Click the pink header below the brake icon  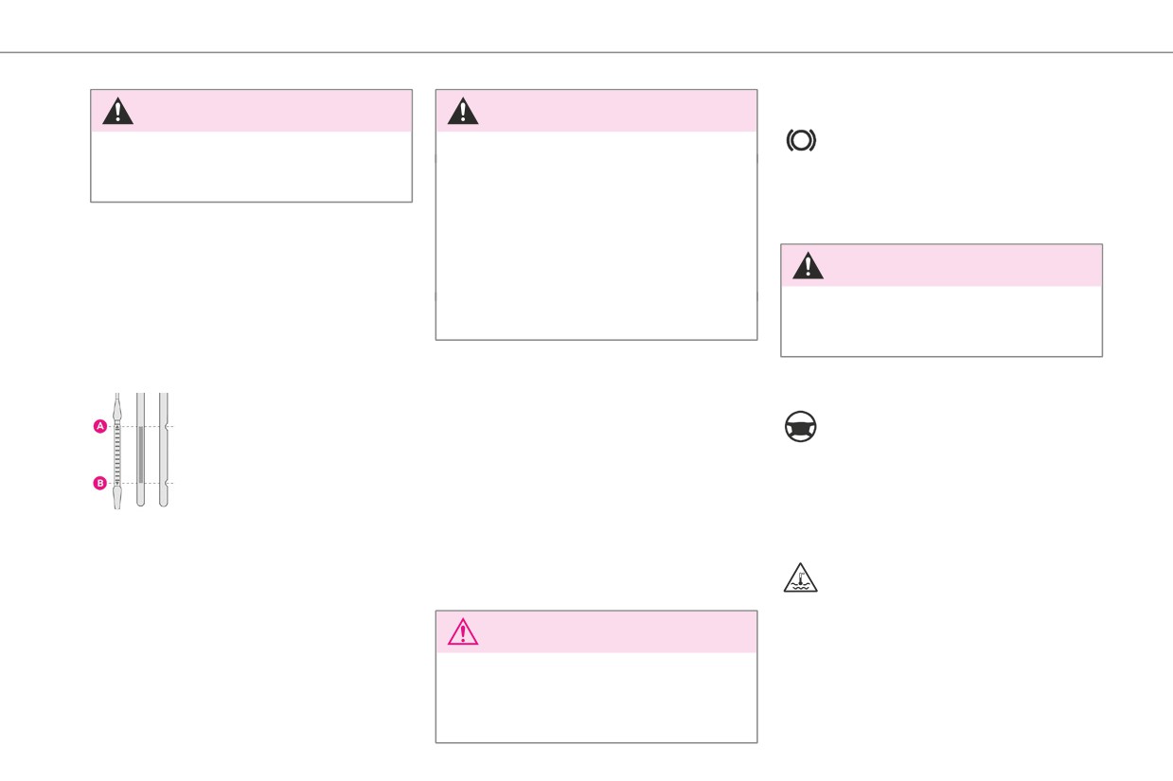[x=941, y=265]
